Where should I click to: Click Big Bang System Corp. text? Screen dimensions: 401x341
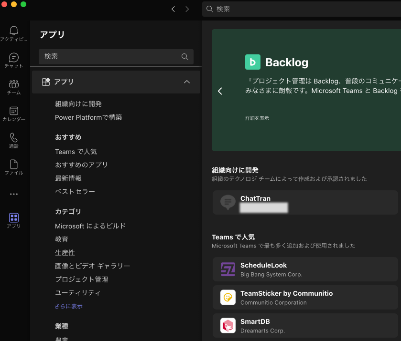(x=271, y=274)
